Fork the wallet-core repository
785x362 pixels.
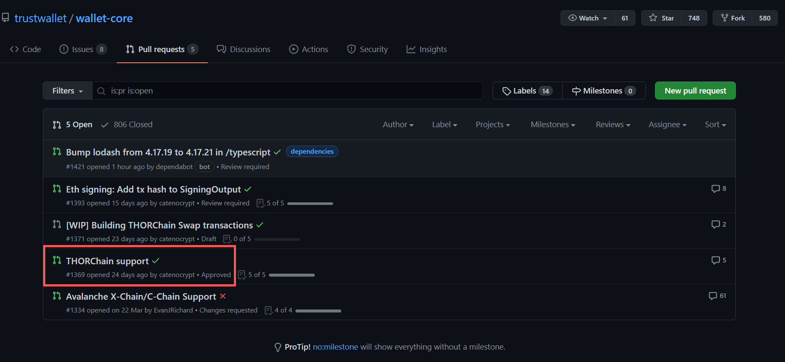pyautogui.click(x=733, y=18)
